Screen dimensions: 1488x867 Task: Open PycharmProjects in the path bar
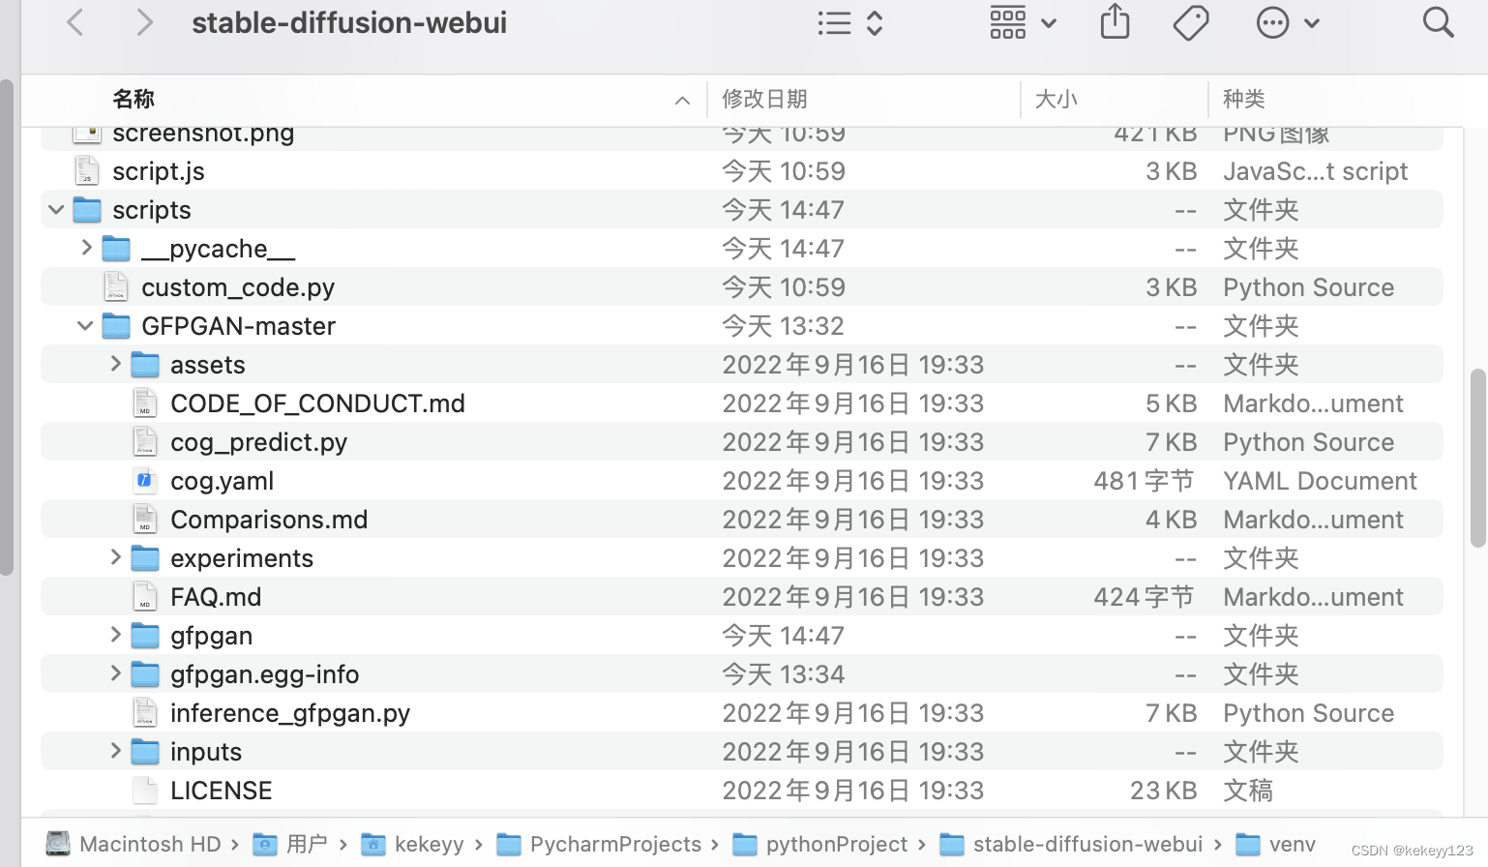[x=599, y=844]
